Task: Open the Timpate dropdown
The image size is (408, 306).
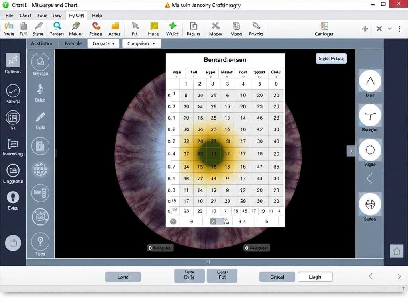Action: coord(103,43)
